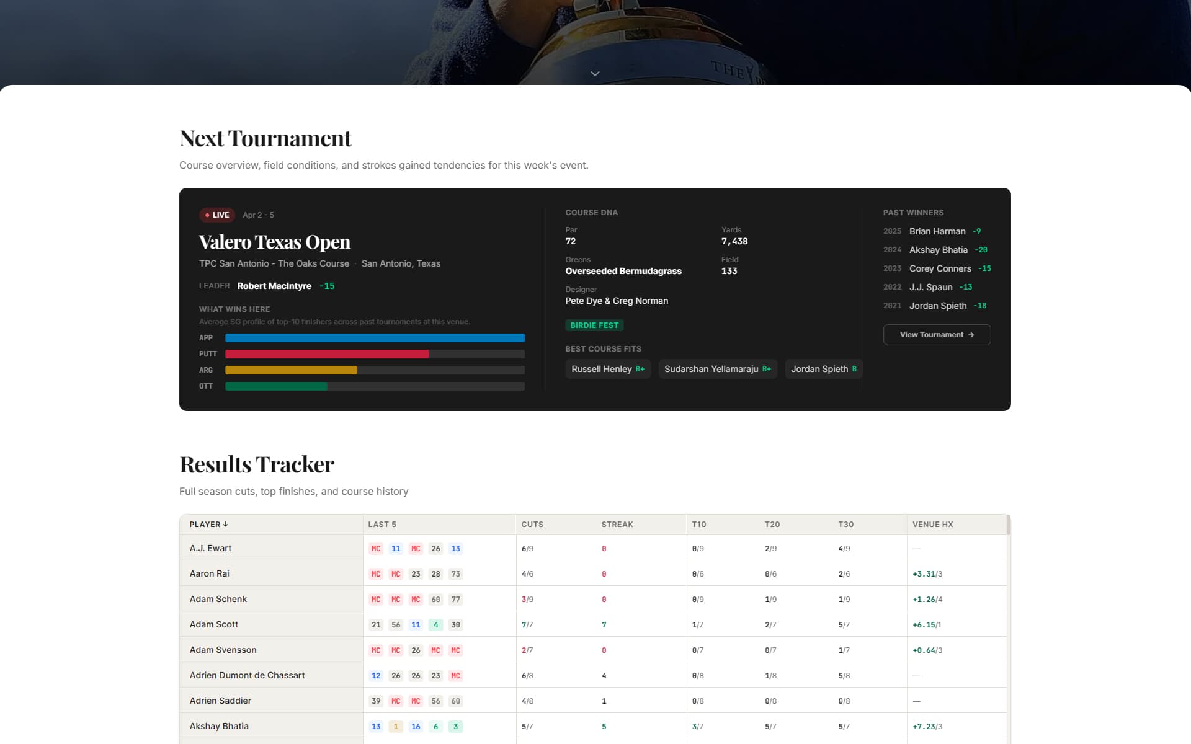
Task: Sort table by PLAYER column arrow
Action: [x=225, y=525]
